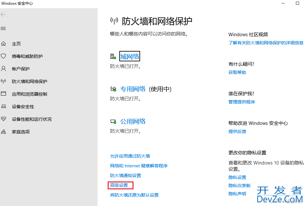The width and height of the screenshot is (306, 206).
Task: Click the (使用中) label
Action: point(160,89)
